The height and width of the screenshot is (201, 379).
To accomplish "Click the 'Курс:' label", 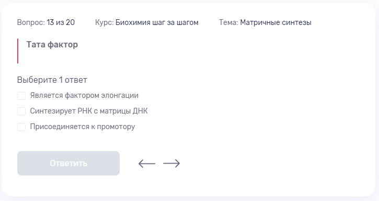I will tap(104, 22).
